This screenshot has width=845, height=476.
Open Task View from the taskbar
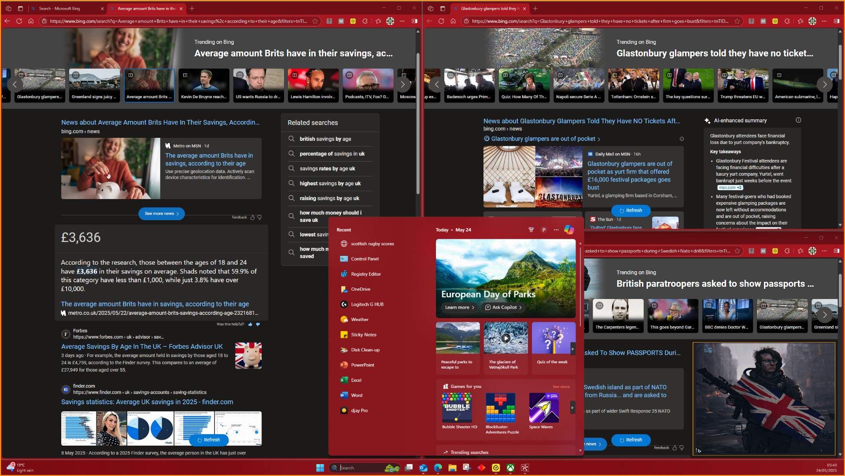[409, 468]
